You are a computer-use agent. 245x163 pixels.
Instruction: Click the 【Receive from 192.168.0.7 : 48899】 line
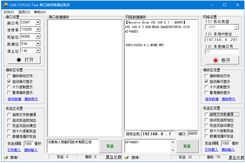coord(157,22)
